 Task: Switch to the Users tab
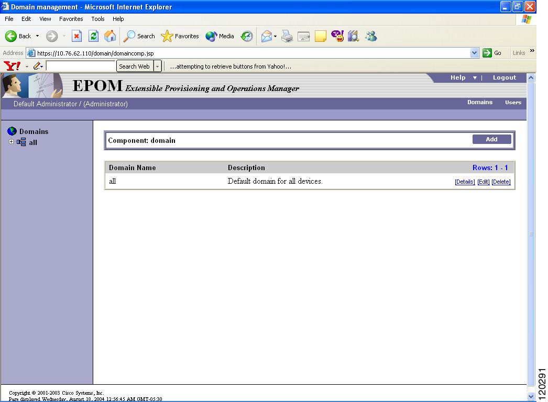click(513, 103)
